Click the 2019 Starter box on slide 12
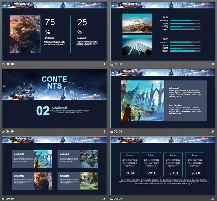Image resolution: width=217 pixels, height=201 pixels. coord(173,164)
